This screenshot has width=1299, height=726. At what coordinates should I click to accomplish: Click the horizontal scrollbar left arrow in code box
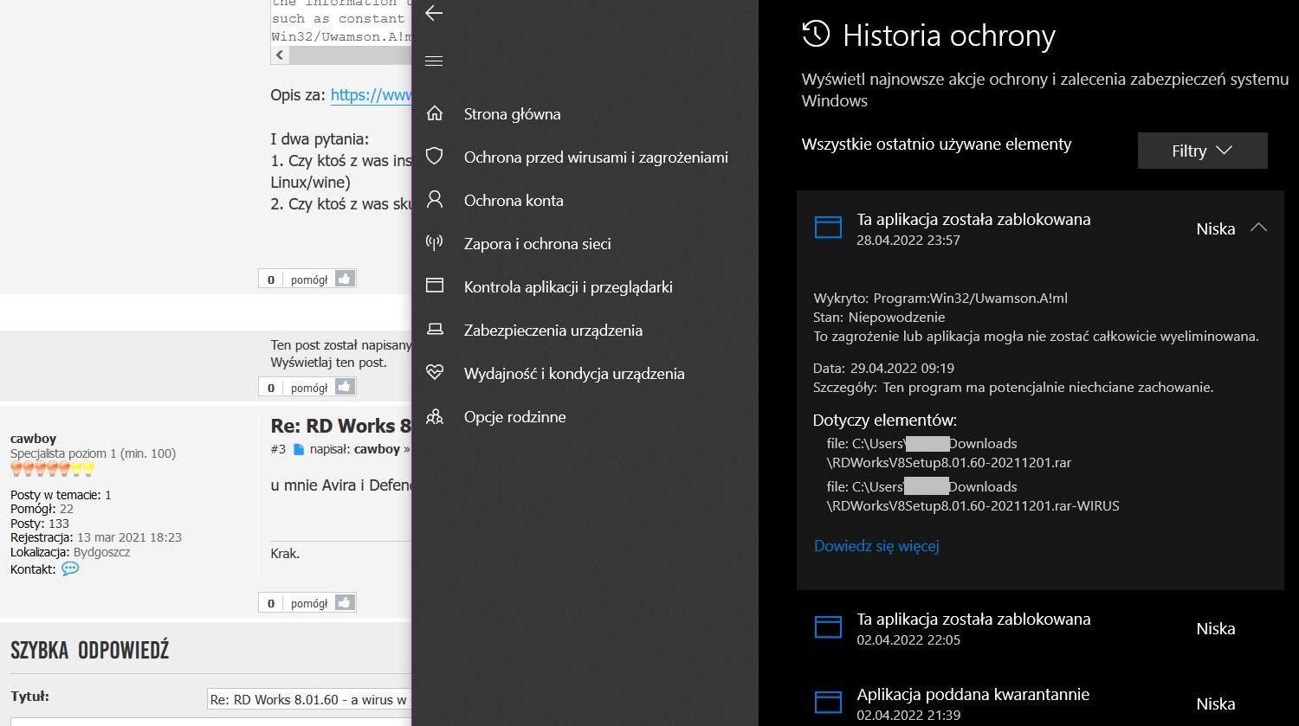pyautogui.click(x=280, y=55)
